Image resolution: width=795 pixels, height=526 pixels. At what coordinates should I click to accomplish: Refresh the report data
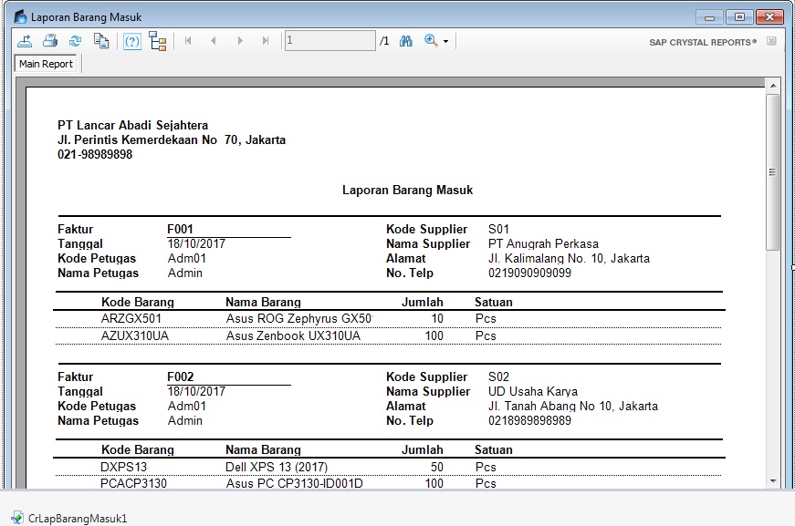click(75, 41)
